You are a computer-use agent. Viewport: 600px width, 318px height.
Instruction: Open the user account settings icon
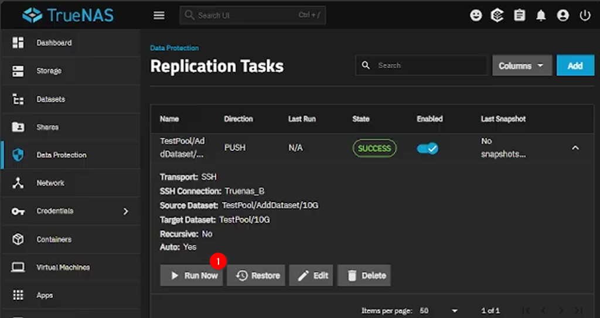(x=563, y=16)
